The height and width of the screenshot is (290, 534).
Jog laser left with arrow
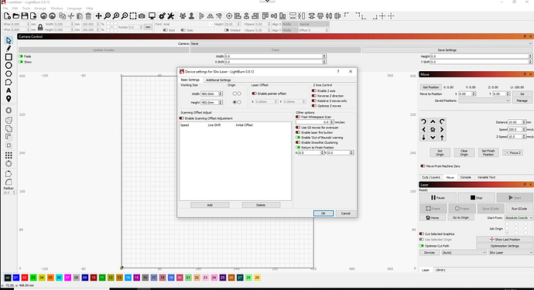pos(423,130)
